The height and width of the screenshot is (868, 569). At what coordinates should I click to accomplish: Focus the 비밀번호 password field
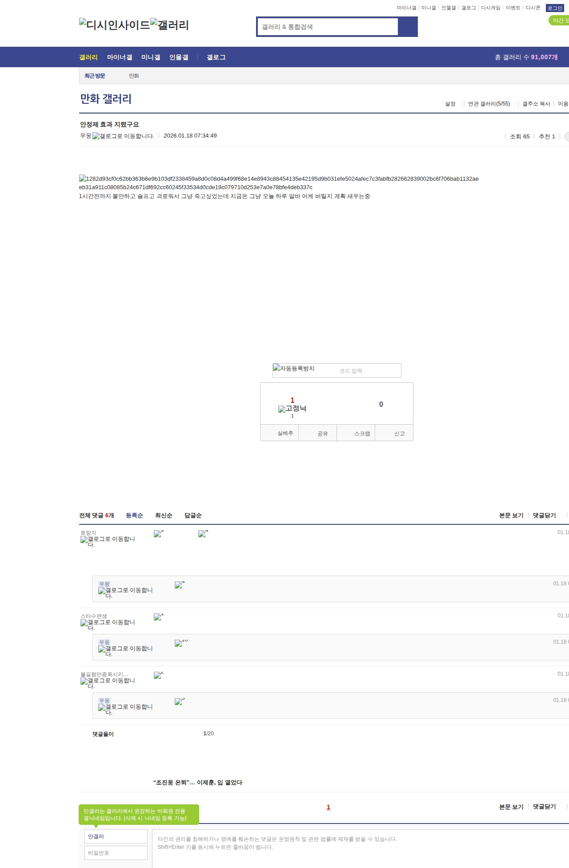116,853
